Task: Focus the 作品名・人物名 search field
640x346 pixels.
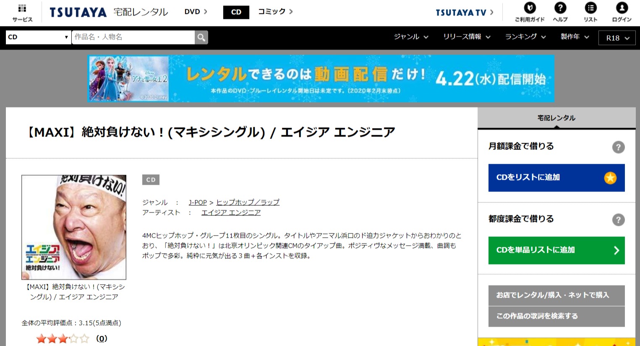Action: [133, 37]
